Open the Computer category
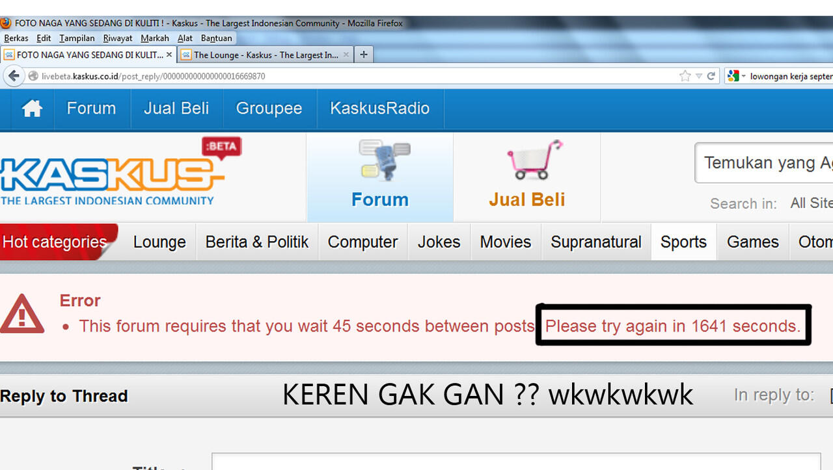The width and height of the screenshot is (833, 470). point(362,242)
